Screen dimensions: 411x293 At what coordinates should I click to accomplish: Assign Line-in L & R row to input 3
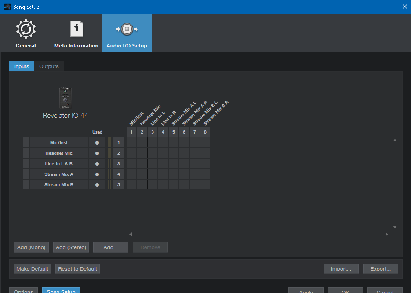coord(153,164)
